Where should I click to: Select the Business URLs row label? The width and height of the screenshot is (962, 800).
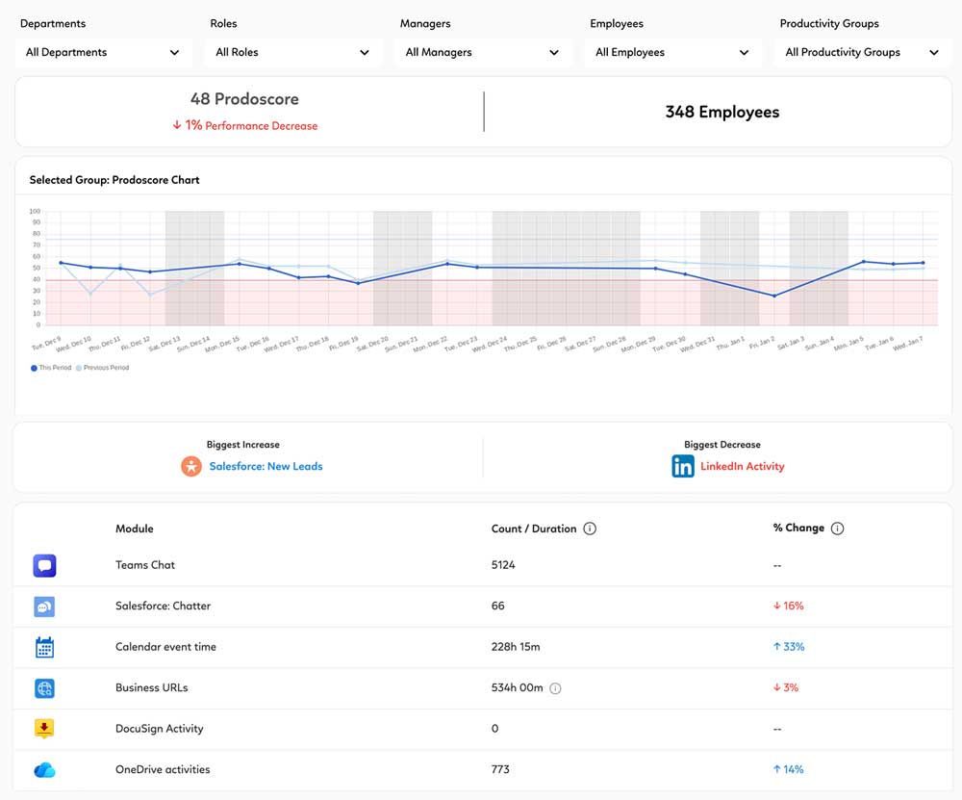click(x=152, y=687)
